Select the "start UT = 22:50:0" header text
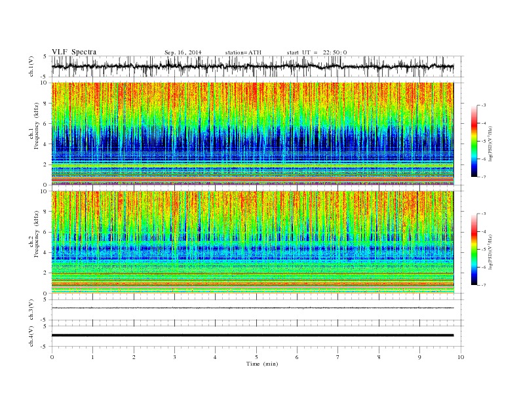This screenshot has width=519, height=401. [x=317, y=52]
